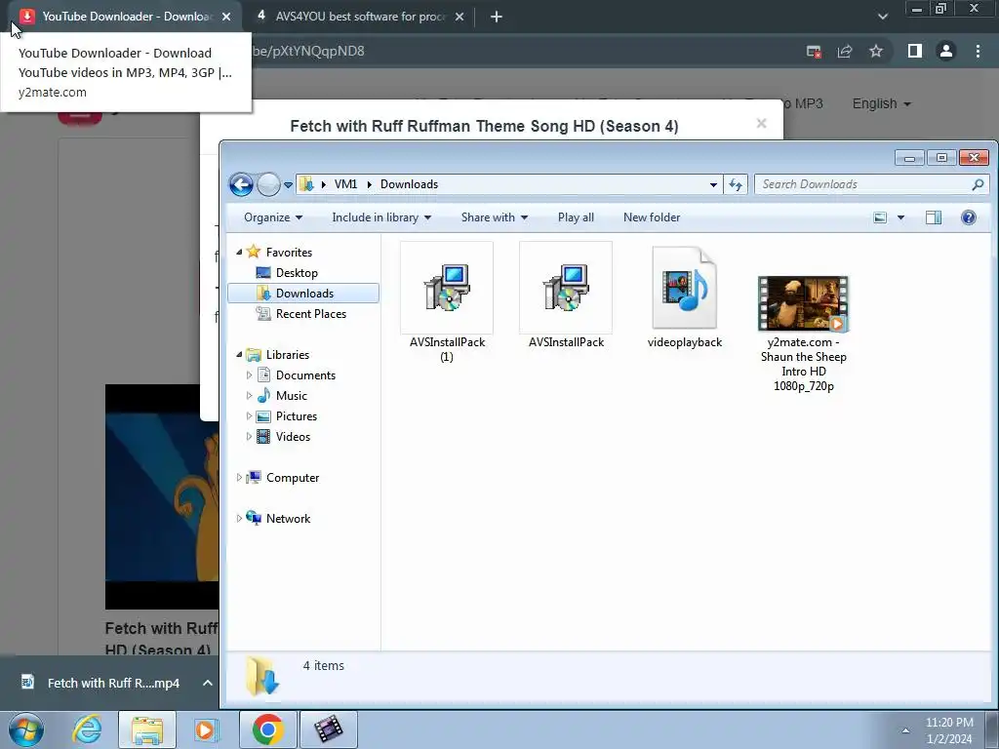Select Recent Places under Favorites
Image resolution: width=999 pixels, height=749 pixels.
311,313
